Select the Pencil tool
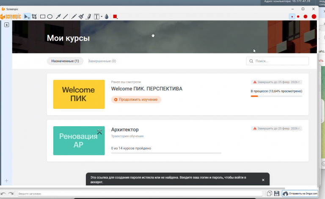Viewport: 325px width, 199px height. pos(74,17)
